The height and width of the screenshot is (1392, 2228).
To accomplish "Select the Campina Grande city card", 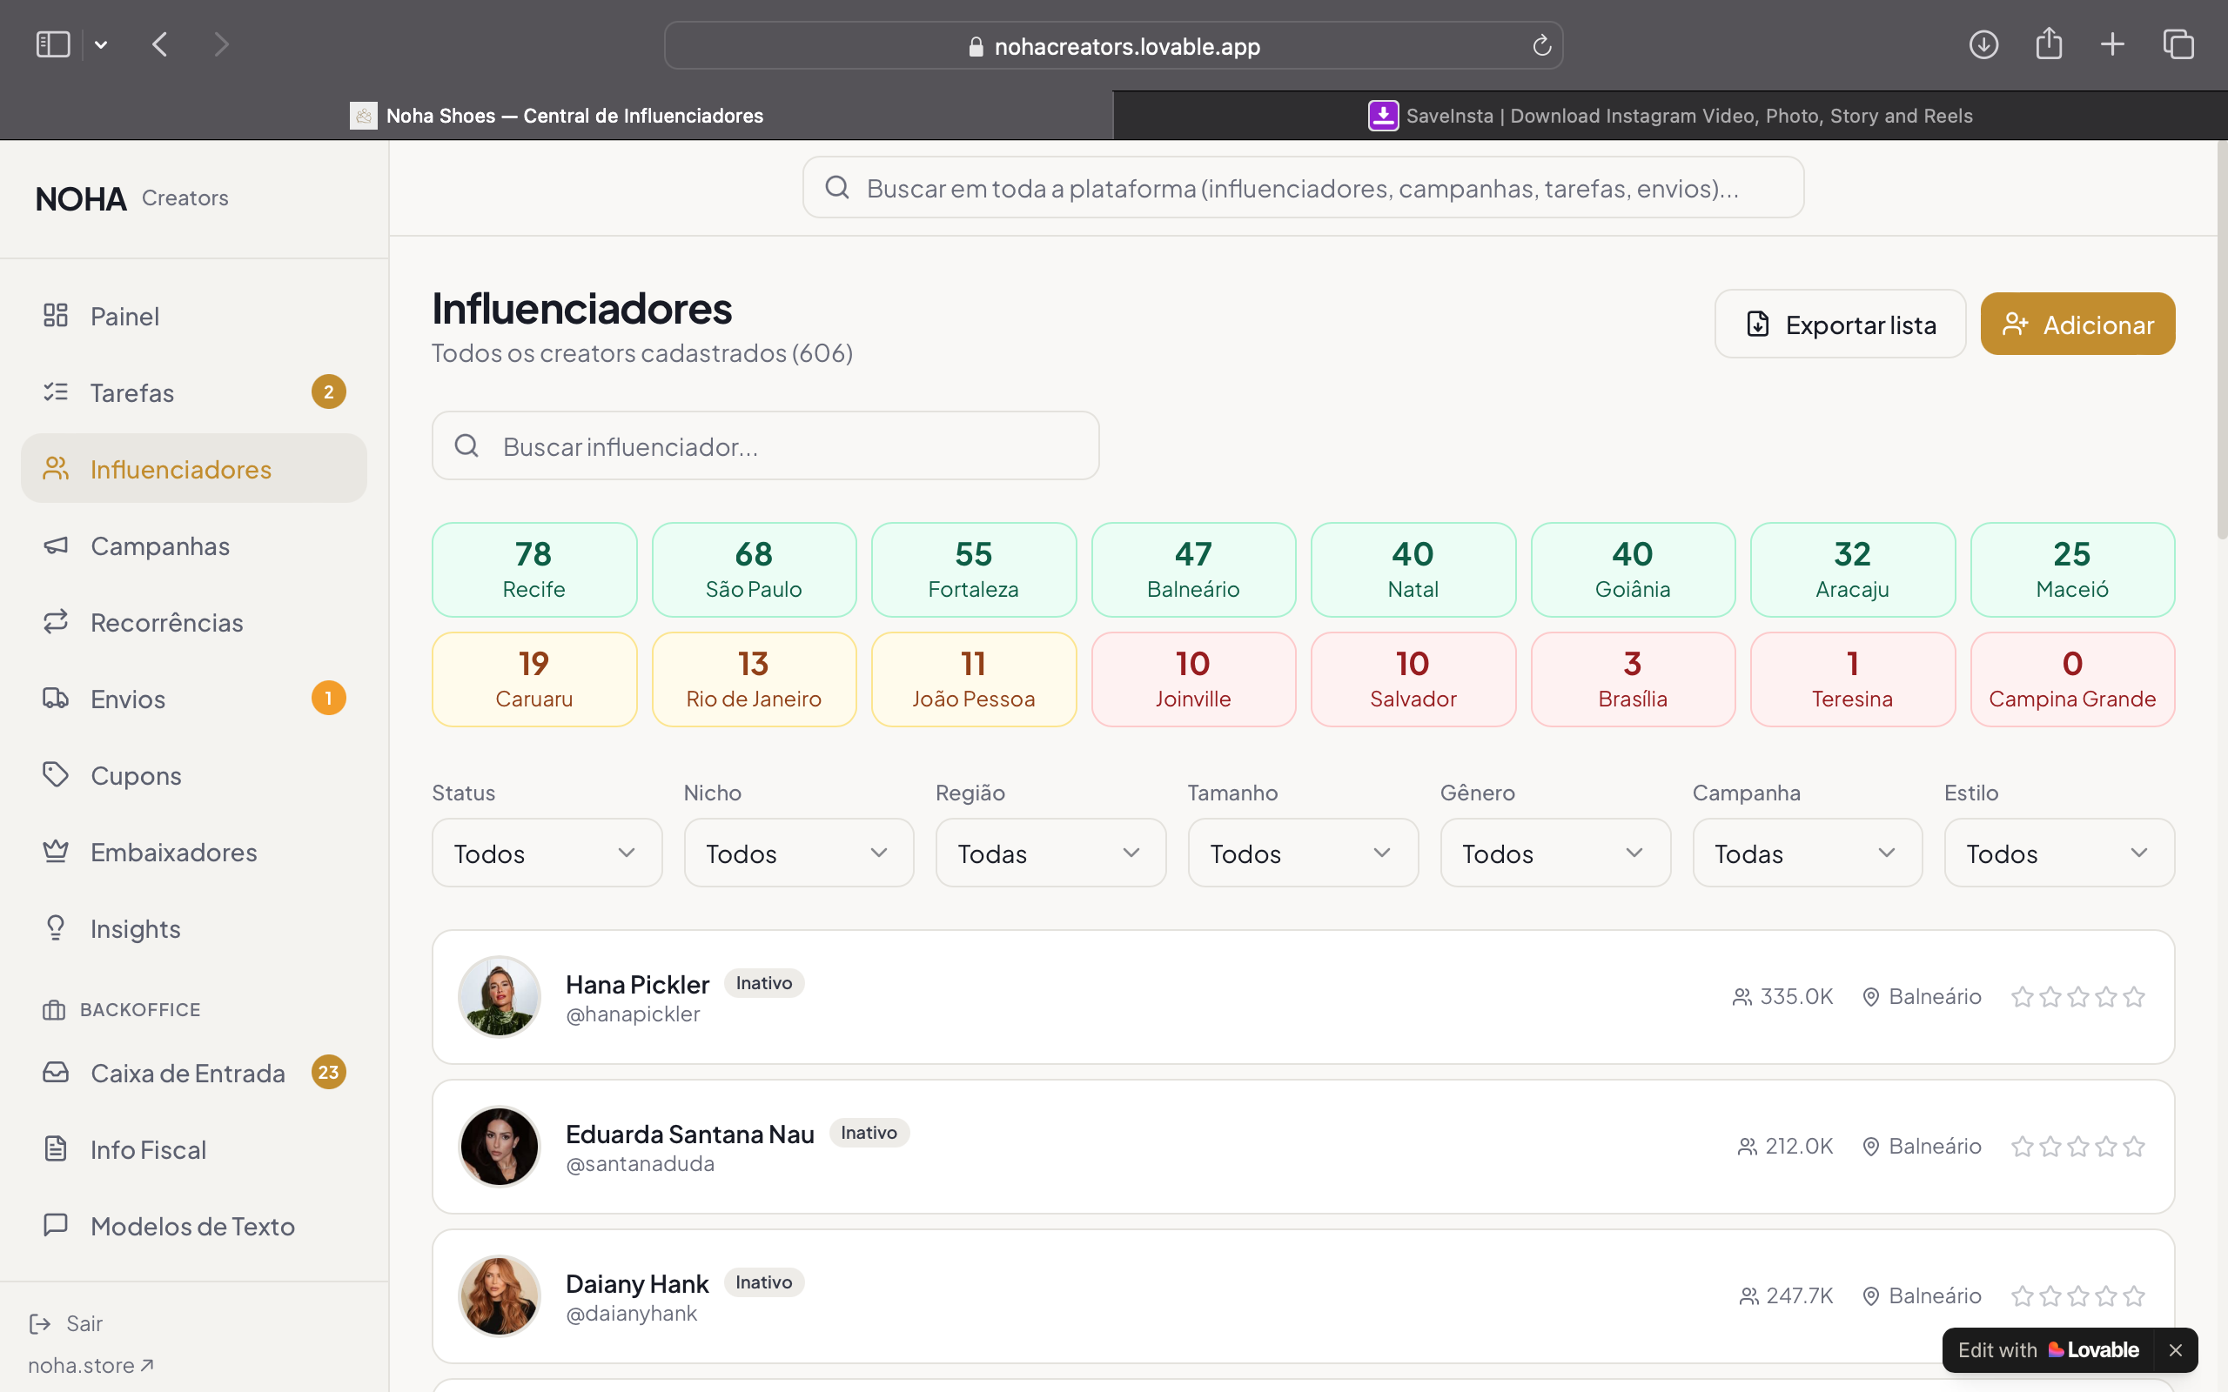I will click(x=2072, y=679).
